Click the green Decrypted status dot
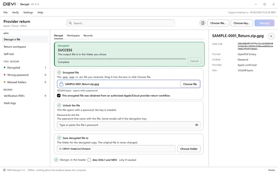The image size is (278, 173). [x=5, y=67]
